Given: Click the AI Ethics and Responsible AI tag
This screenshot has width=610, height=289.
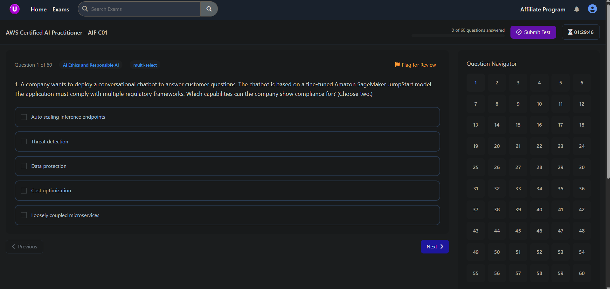Looking at the screenshot, I should pos(91,65).
